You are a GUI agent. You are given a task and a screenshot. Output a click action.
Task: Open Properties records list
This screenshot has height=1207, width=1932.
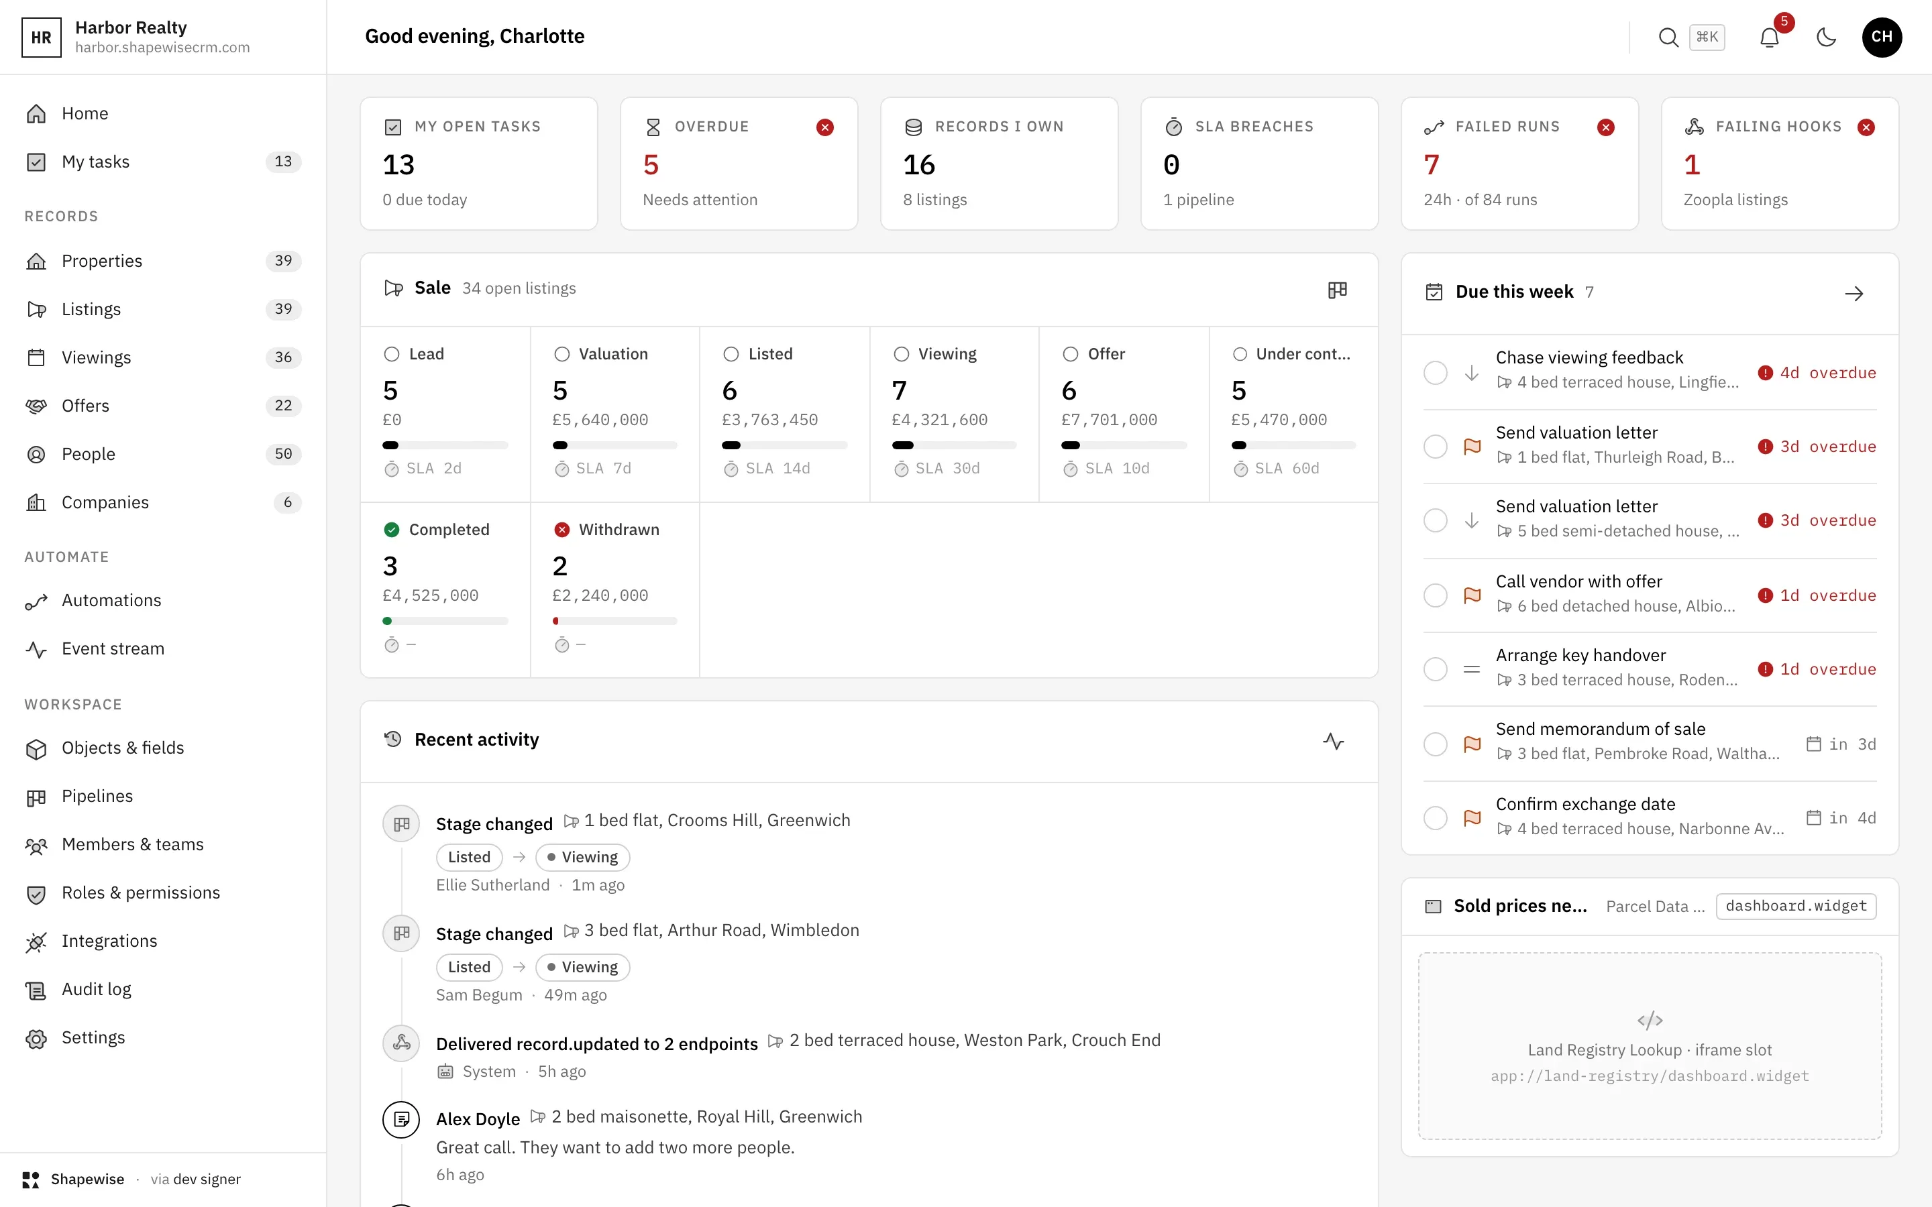[x=163, y=261]
